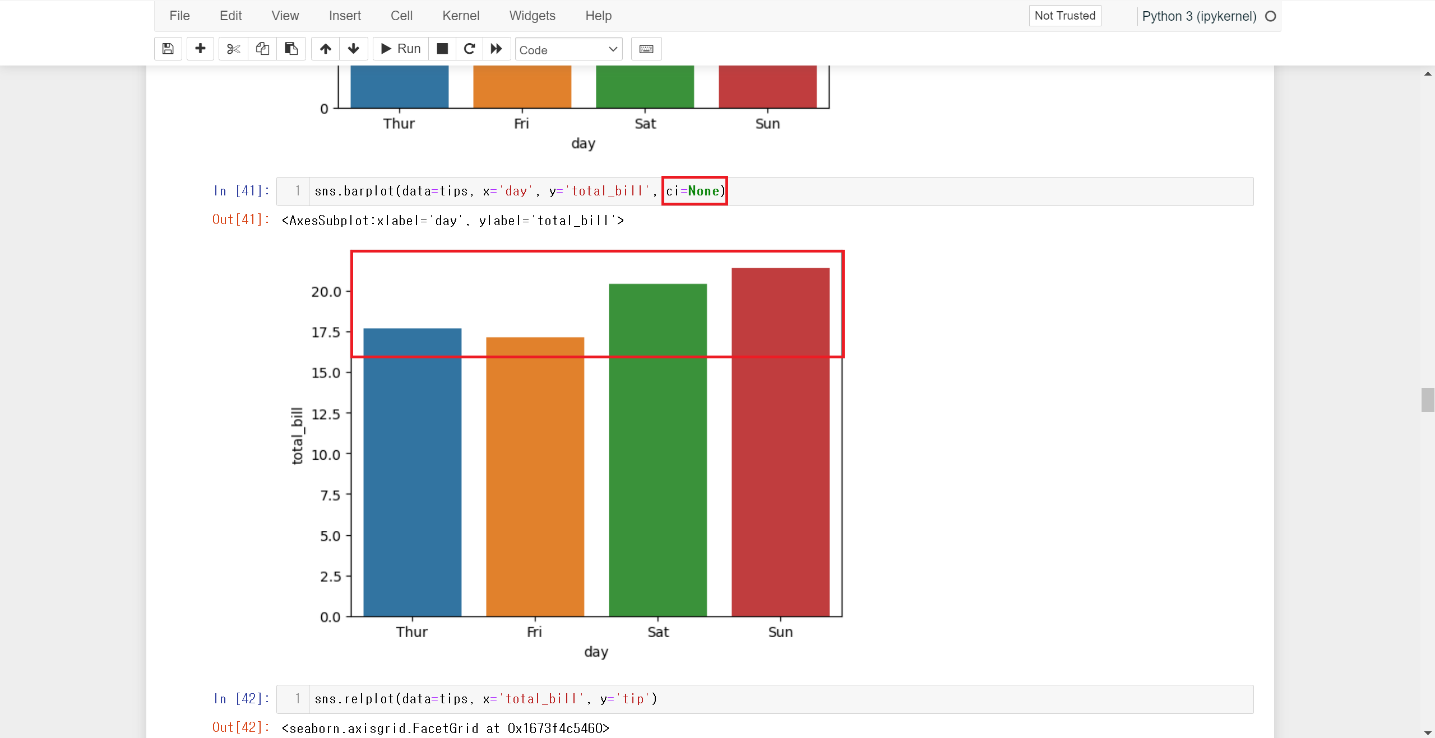Click the Not Trusted button
Screen dimensions: 1435x738
click(1064, 16)
